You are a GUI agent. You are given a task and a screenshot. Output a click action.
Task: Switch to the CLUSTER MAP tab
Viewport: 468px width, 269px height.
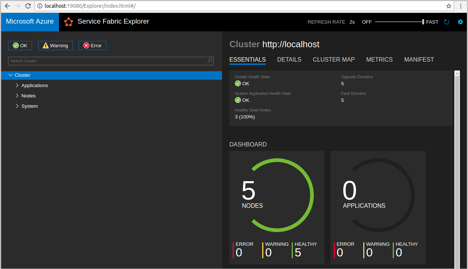[x=333, y=59]
